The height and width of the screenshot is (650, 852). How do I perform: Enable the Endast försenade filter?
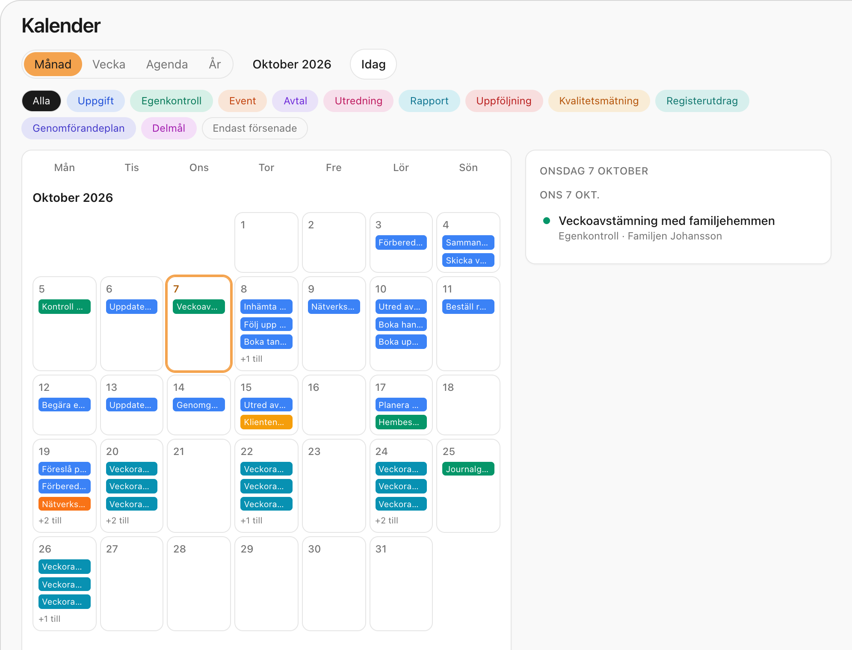(255, 128)
